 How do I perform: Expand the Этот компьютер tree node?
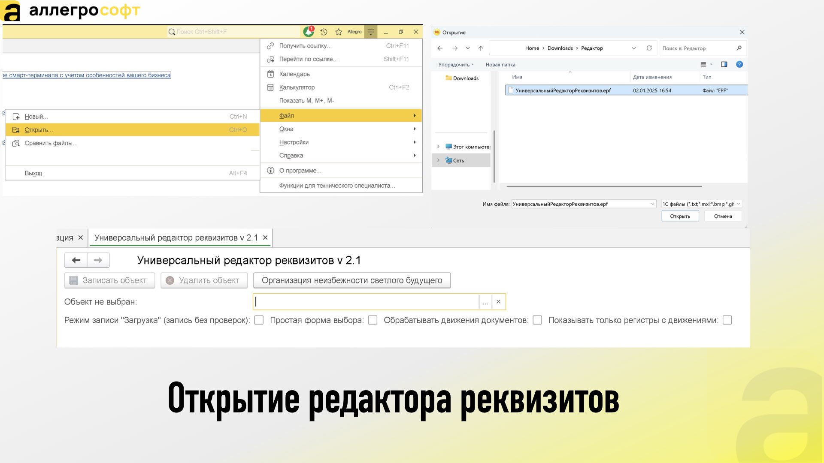(x=438, y=147)
